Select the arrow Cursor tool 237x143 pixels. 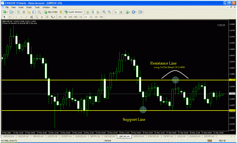(5, 17)
